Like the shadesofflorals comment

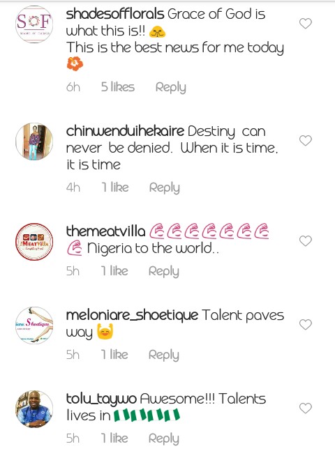[x=306, y=24]
